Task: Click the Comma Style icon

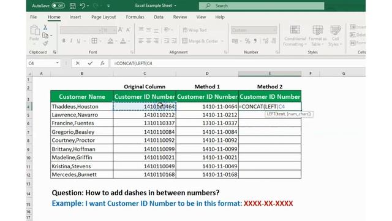Action: point(255,41)
